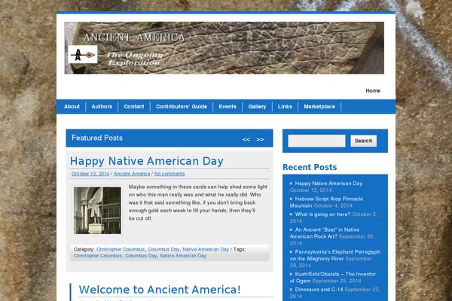The width and height of the screenshot is (452, 301).
Task: Open the Ancient America header banner image
Action: (224, 48)
